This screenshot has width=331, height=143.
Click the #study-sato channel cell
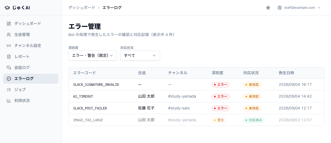[x=179, y=108]
